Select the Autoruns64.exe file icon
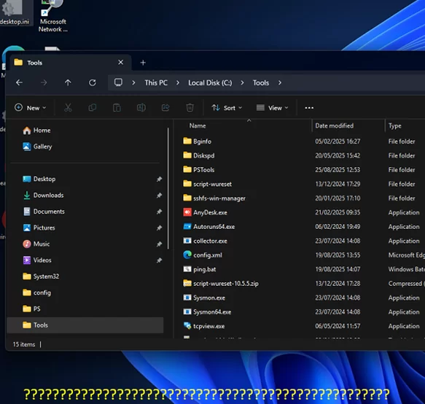Viewport: 425px width, 404px height. click(x=187, y=226)
